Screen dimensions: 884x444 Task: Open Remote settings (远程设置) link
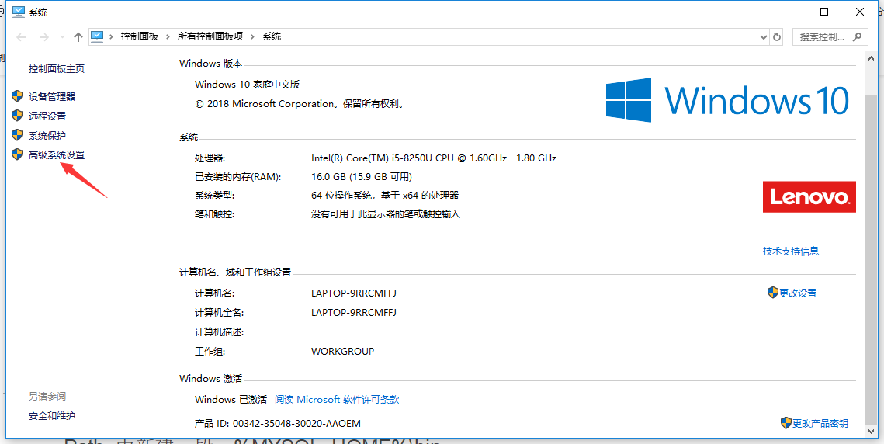coord(47,116)
